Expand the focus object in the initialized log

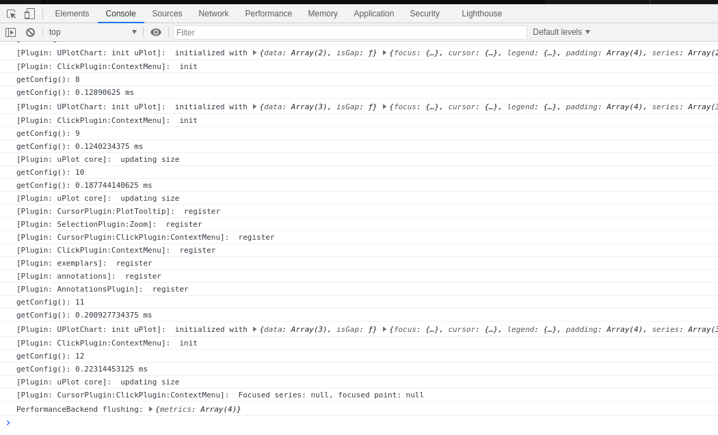(x=384, y=53)
